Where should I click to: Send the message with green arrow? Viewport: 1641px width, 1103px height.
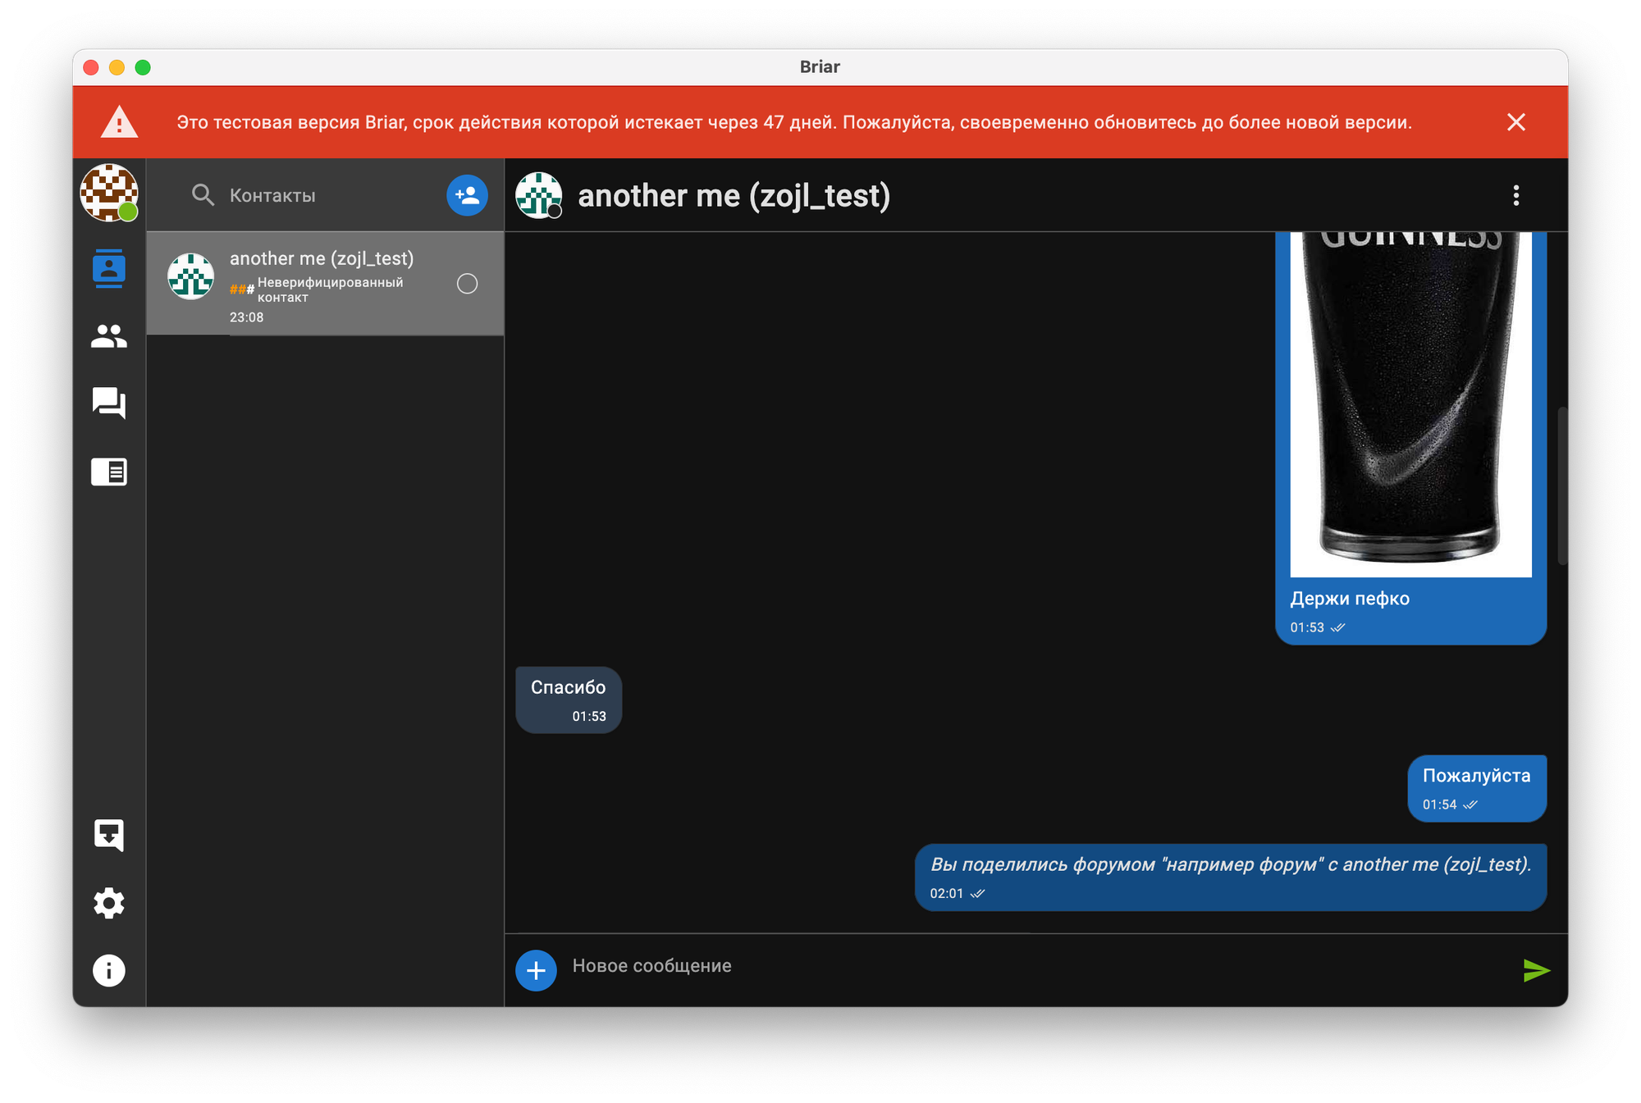[1536, 970]
